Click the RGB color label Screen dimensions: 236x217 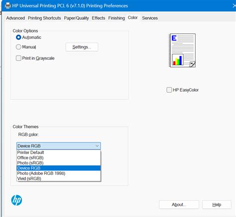tap(28, 135)
